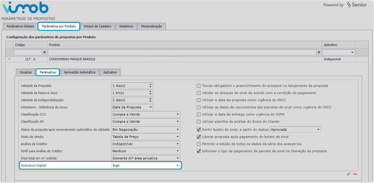The height and width of the screenshot is (183, 374).
Task: Click the Produto column filter icon
Action: click(319, 53)
